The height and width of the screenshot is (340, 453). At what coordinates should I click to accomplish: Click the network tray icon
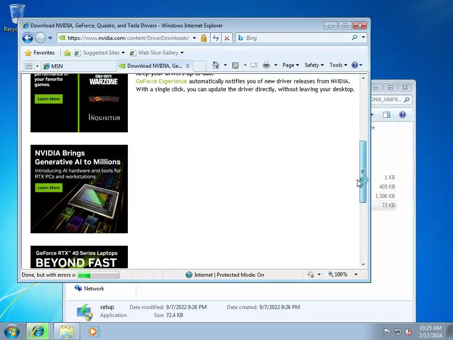pyautogui.click(x=398, y=332)
